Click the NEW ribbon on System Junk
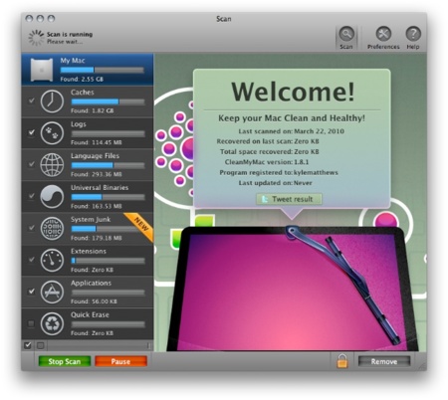 click(x=140, y=226)
